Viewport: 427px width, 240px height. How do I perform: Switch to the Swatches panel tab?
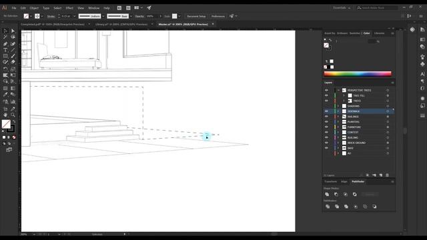[x=354, y=33]
